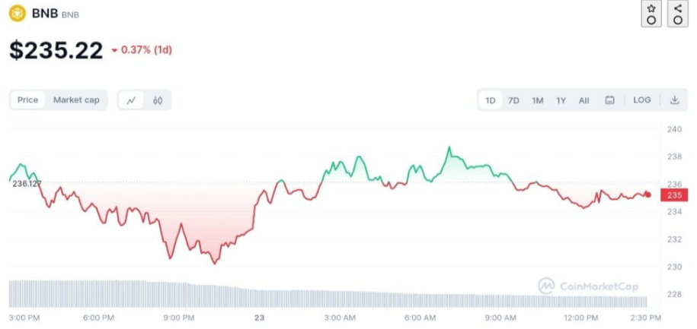Select the All time range

coord(583,100)
